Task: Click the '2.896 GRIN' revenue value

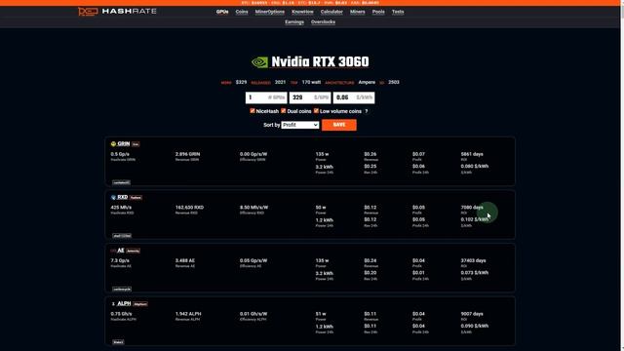Action: click(x=188, y=154)
